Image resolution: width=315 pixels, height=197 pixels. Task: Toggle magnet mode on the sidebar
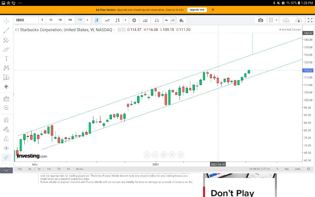6,120
